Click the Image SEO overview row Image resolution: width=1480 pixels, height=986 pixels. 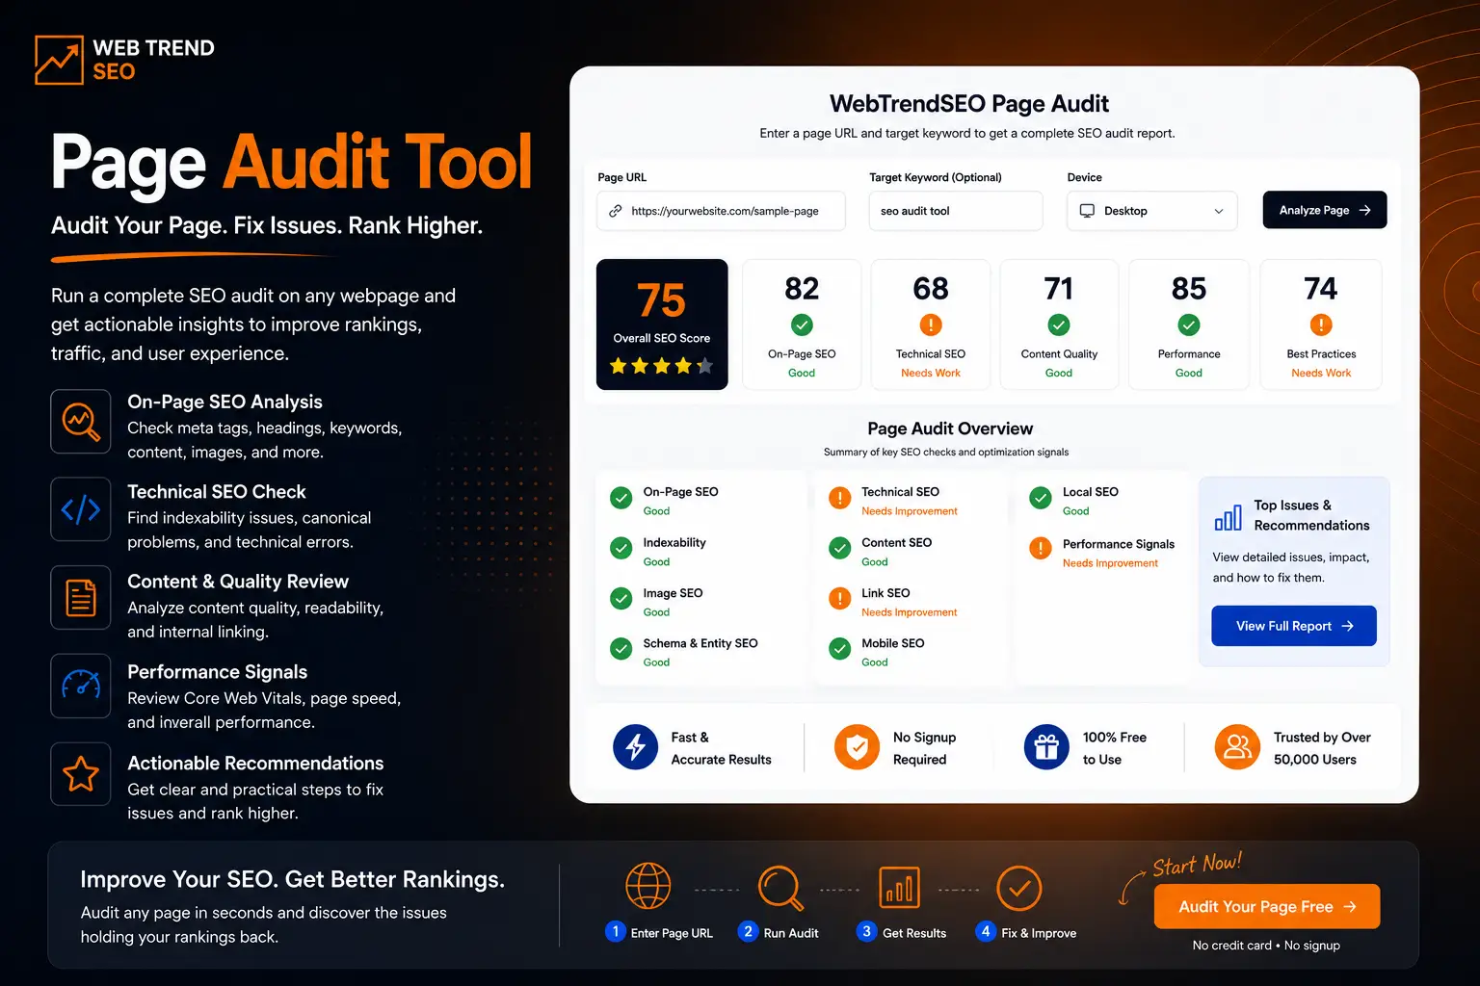657,602
